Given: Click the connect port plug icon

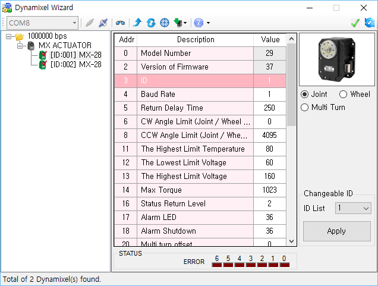Looking at the screenshot, I should click(90, 23).
